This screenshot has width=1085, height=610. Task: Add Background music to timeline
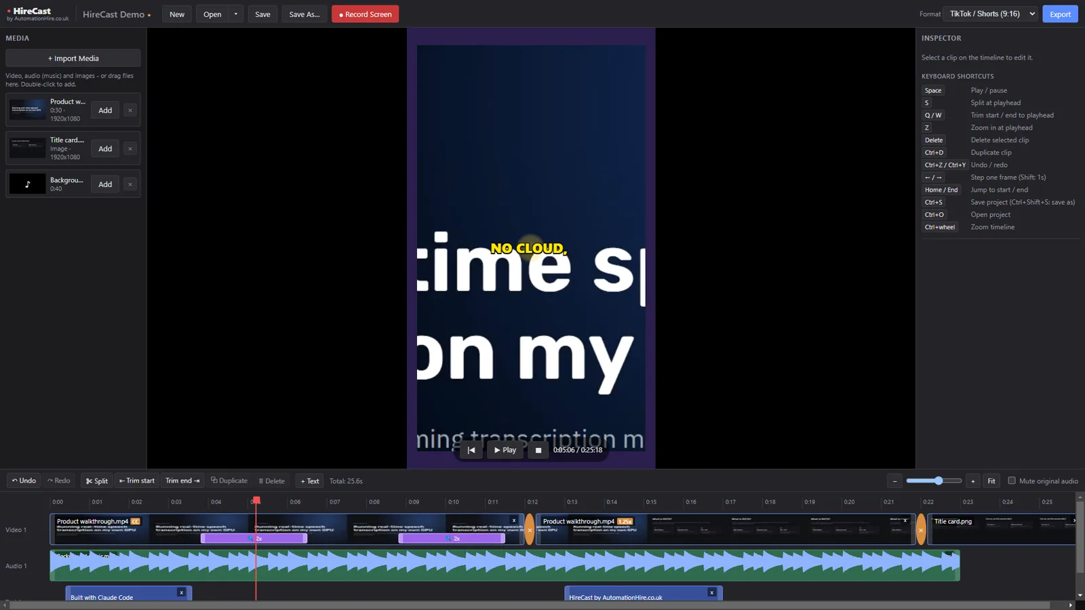(x=105, y=184)
